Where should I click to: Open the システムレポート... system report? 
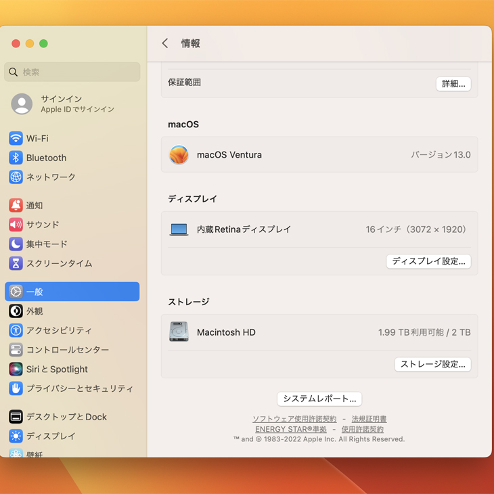[319, 399]
